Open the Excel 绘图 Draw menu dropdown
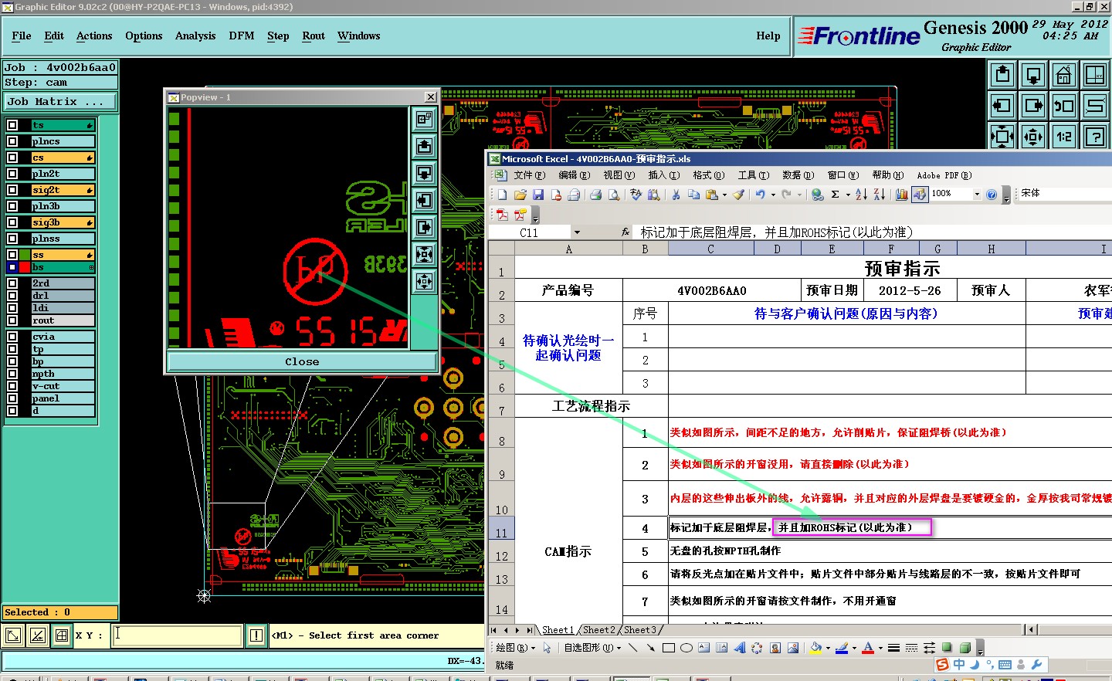1112x681 pixels. pyautogui.click(x=515, y=648)
